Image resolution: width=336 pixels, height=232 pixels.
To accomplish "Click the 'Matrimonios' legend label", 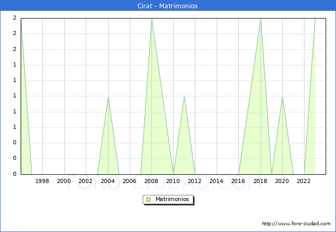I will pos(172,199).
